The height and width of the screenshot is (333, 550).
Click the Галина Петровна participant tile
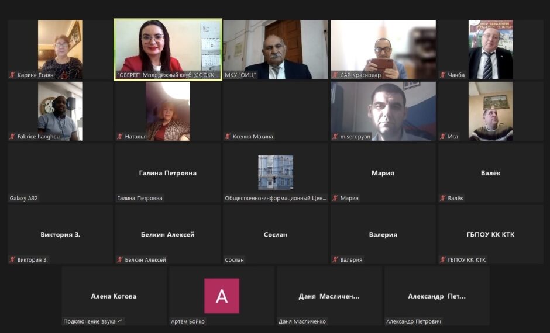[168, 173]
